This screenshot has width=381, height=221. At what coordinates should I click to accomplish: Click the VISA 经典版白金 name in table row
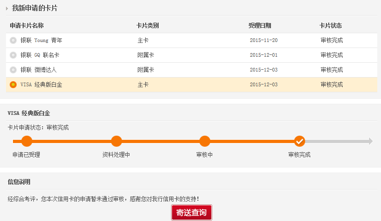[41, 85]
